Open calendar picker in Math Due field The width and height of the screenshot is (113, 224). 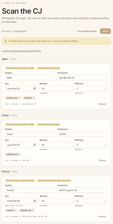[34, 89]
